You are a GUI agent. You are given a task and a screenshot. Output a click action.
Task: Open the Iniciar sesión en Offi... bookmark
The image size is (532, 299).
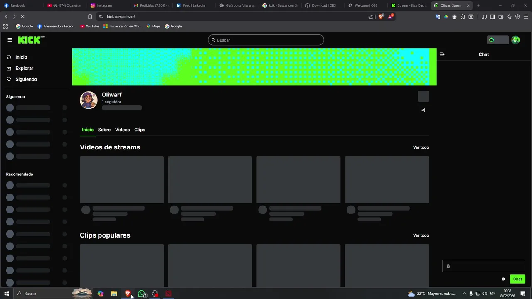point(123,26)
